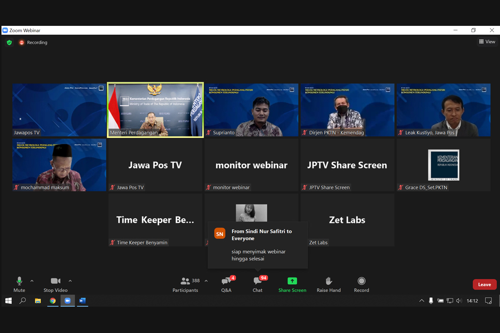Click the Zoom app icon in taskbar
Screen dimensions: 500x333
pyautogui.click(x=67, y=300)
